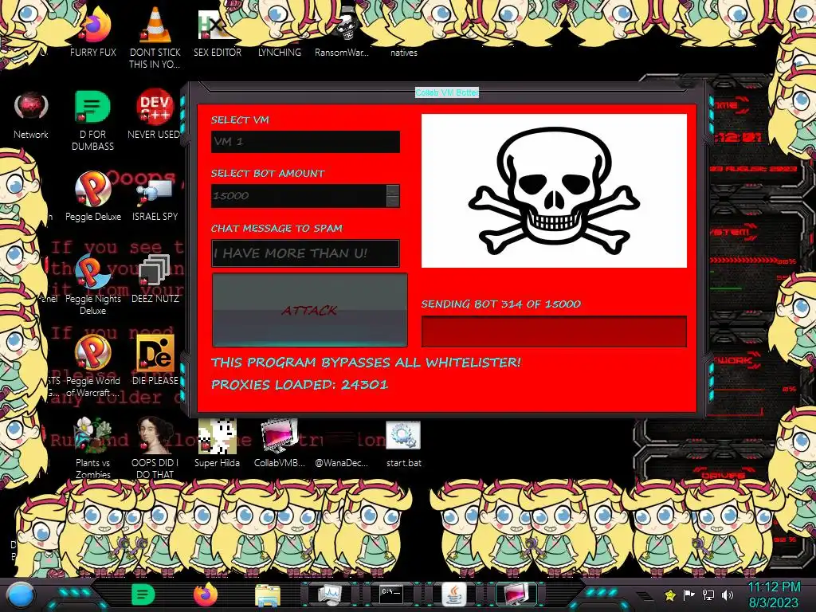Click the PROXIES LOADED: 24301 text
This screenshot has width=816, height=612.
[x=300, y=385]
